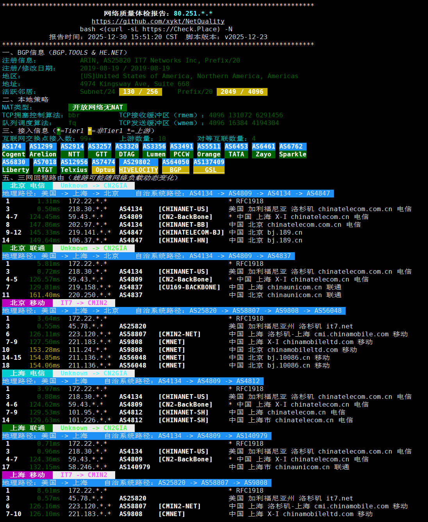Select the AS137409 GSL badge
The image size is (428, 522).
[209, 166]
